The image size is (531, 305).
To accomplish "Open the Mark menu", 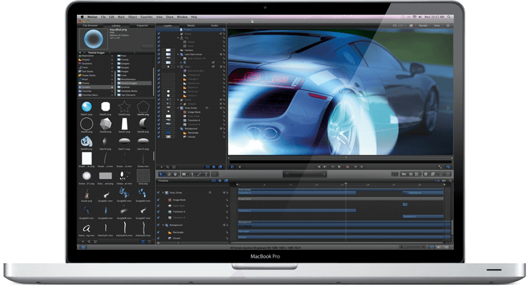I will [121, 17].
